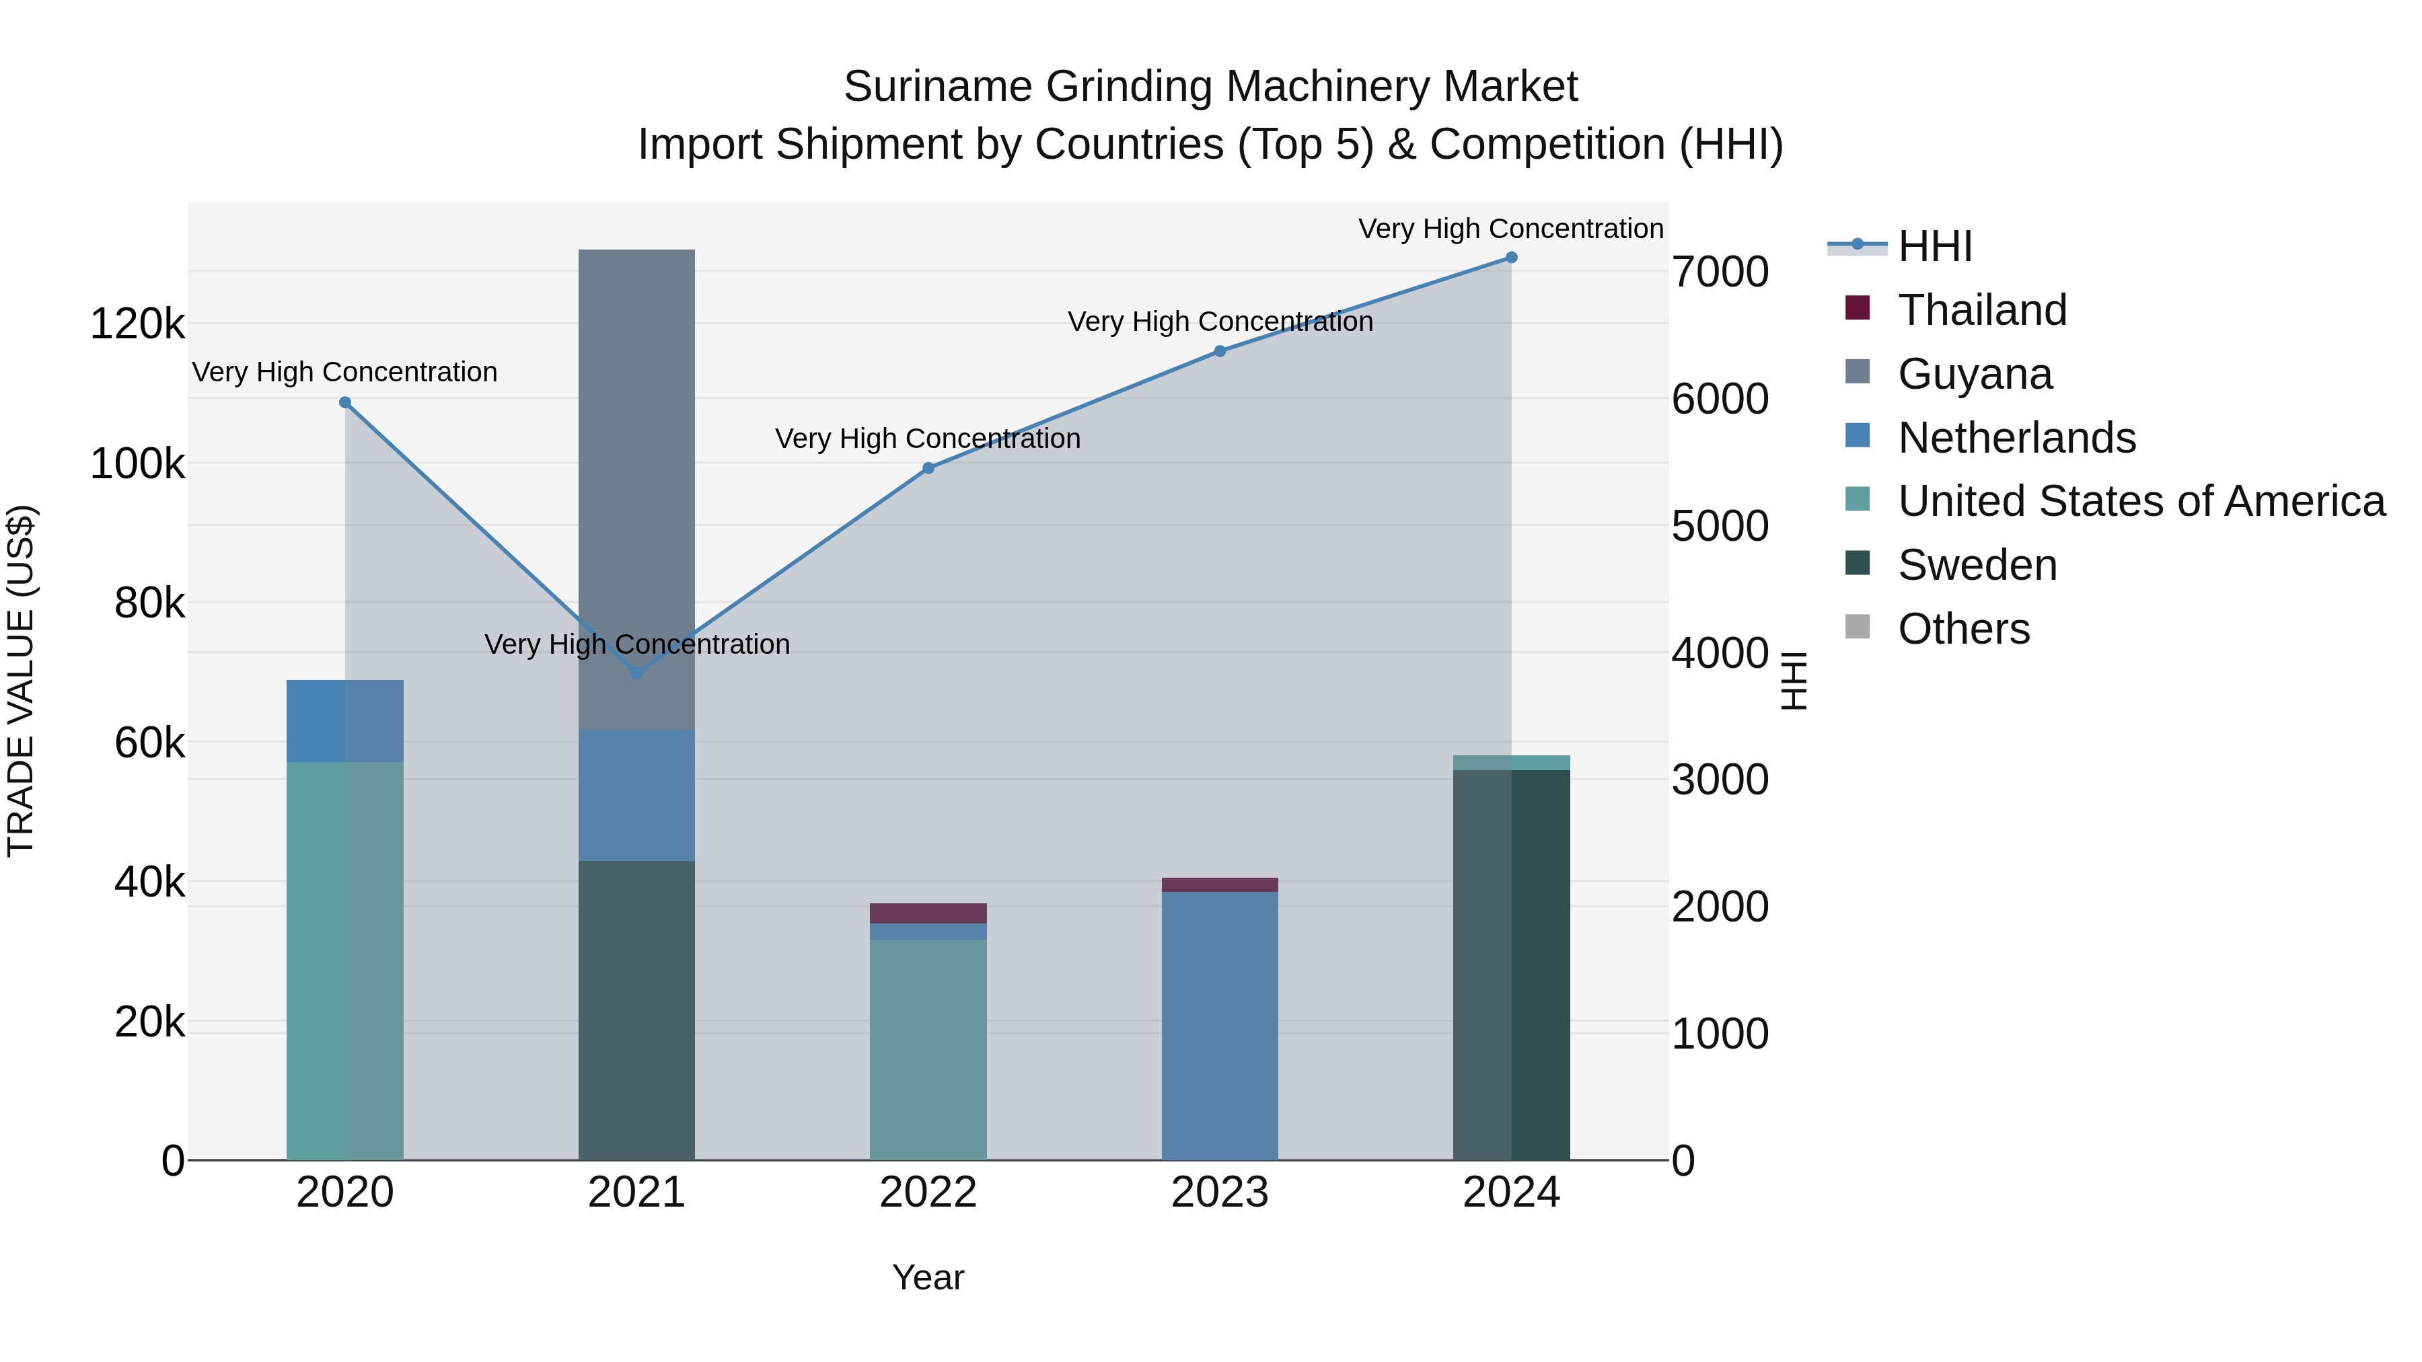Image resolution: width=2422 pixels, height=1362 pixels.
Task: Click the 2020 x-axis label
Action: tap(345, 1193)
